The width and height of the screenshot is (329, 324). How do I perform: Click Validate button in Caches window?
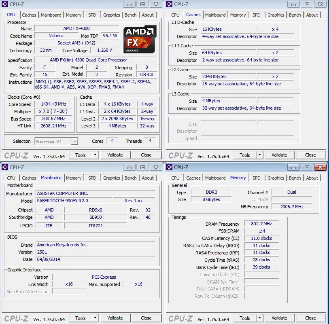click(279, 155)
